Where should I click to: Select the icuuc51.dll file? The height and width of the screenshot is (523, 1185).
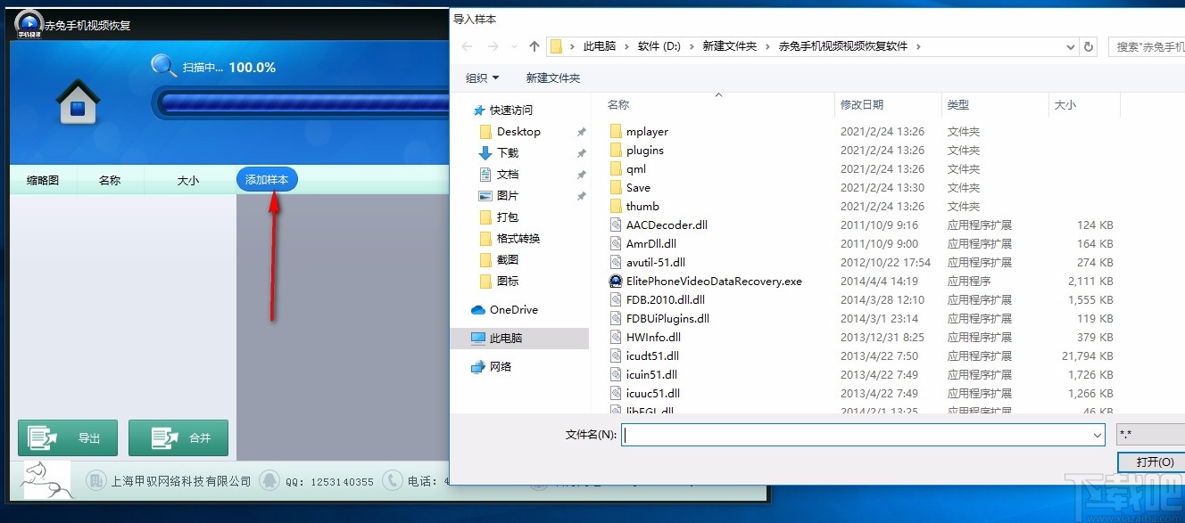(x=653, y=394)
